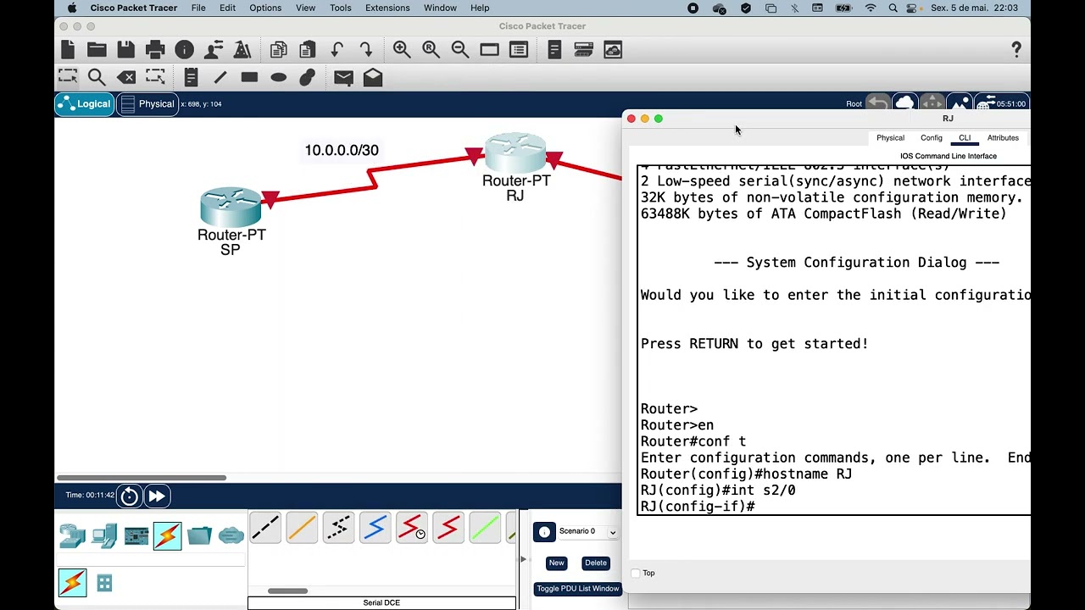Select the Connections lightning category icon
This screenshot has height=610, width=1085.
[x=168, y=535]
